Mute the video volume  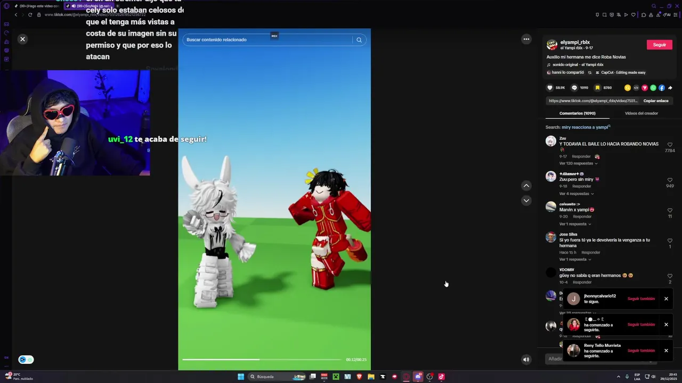526,360
